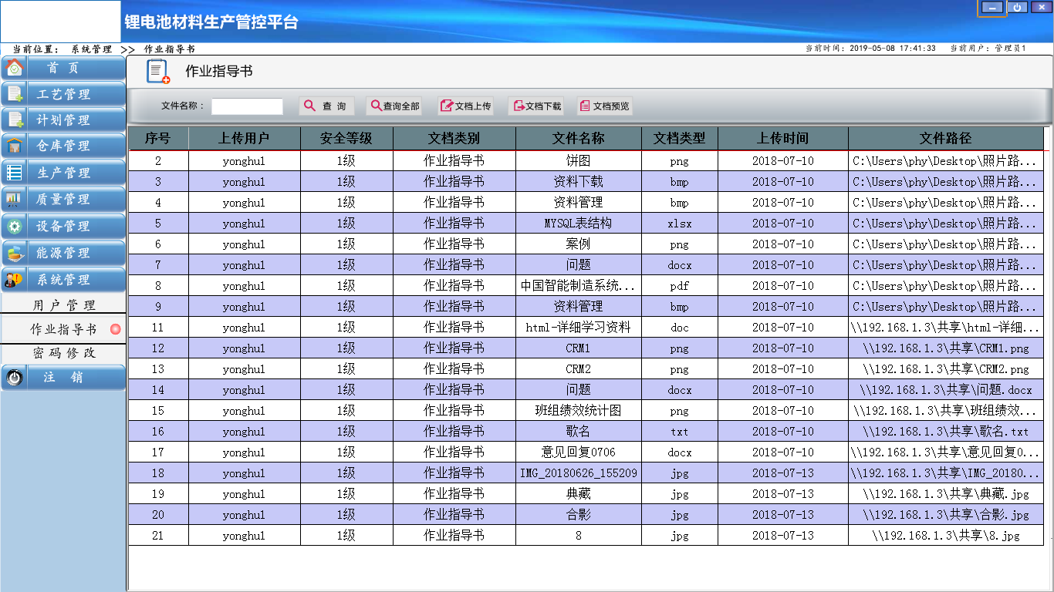
Task: Select the 中国智能制造系统... file name cell
Action: coord(579,286)
